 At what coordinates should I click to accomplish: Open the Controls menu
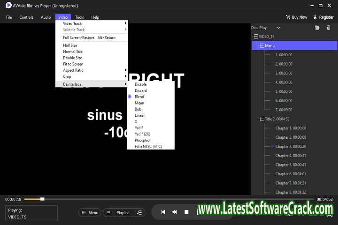click(x=26, y=17)
